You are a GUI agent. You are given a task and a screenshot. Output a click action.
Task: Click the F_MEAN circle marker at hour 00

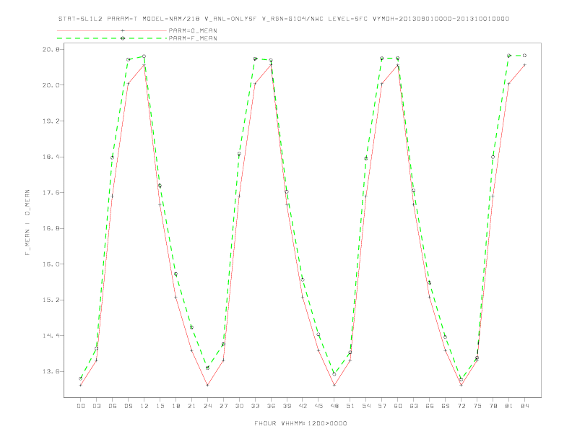click(81, 378)
